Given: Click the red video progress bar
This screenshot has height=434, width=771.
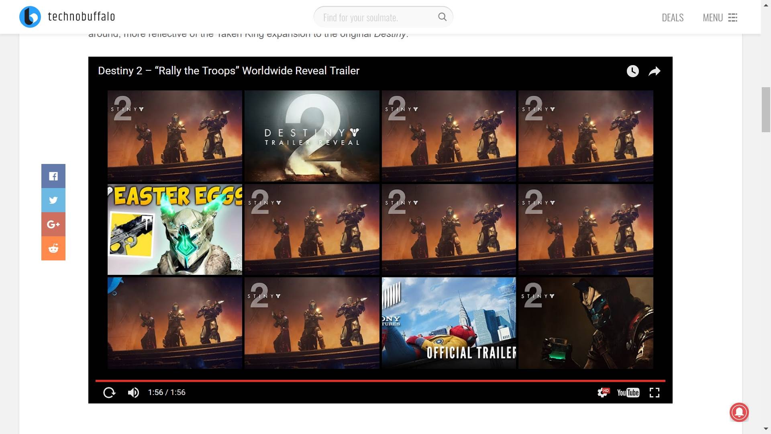Looking at the screenshot, I should [380, 380].
